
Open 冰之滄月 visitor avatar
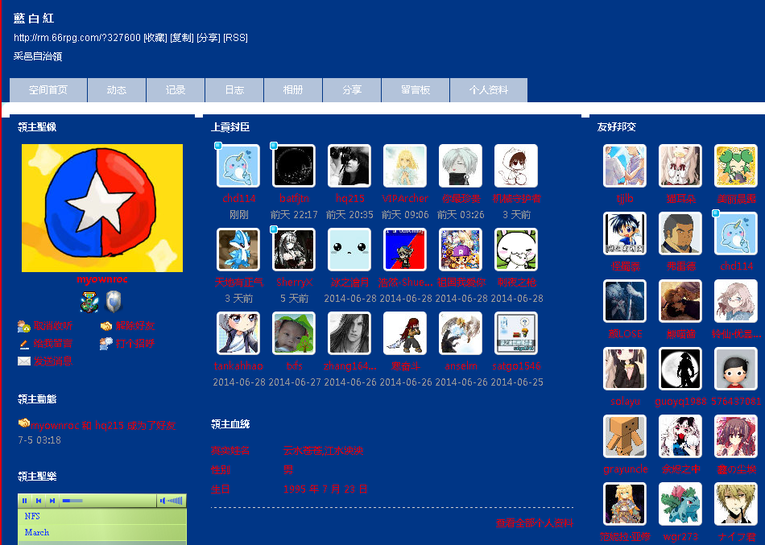[x=349, y=250]
